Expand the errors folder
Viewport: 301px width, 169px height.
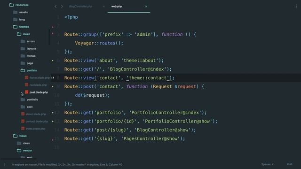28,41
